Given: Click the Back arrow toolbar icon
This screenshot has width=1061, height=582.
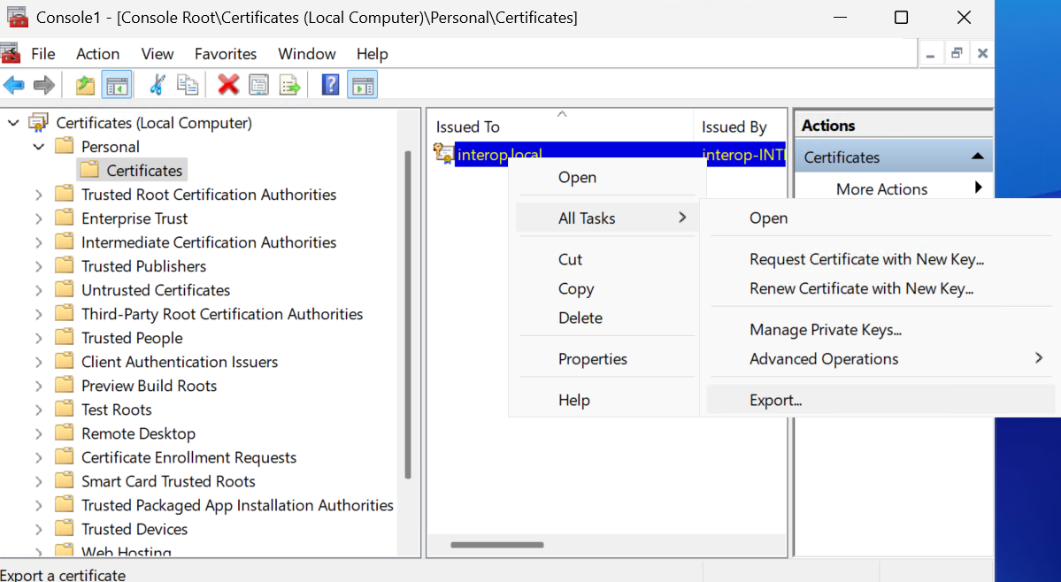Looking at the screenshot, I should tap(13, 85).
